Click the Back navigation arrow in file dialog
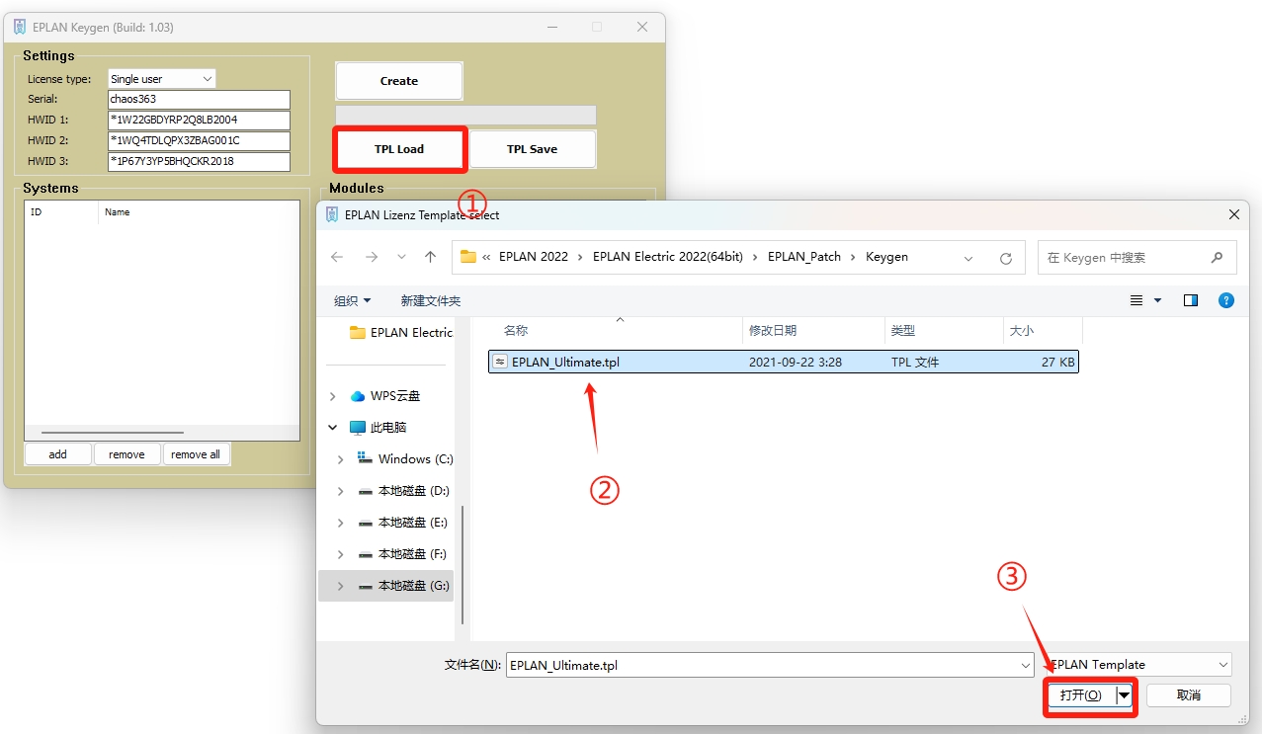This screenshot has height=734, width=1262. [x=337, y=257]
